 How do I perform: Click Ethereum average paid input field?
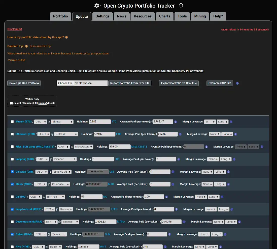coord(168,134)
